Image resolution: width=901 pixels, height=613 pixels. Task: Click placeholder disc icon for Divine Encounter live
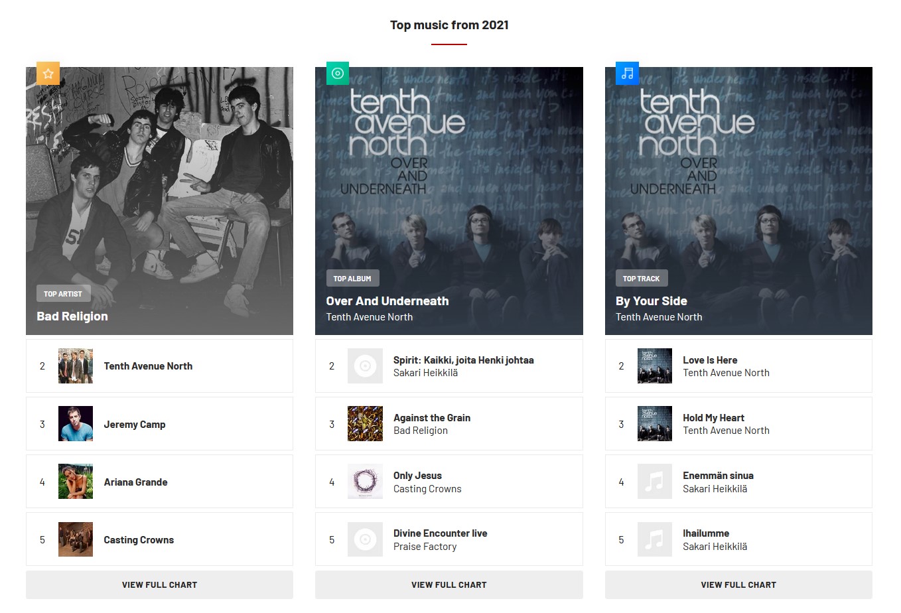point(365,539)
